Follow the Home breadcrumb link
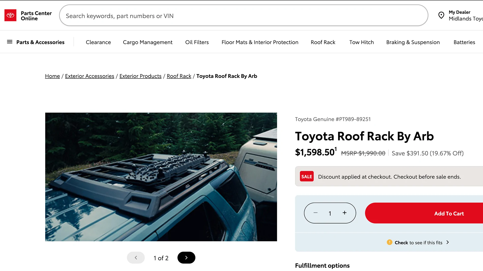 [52, 76]
